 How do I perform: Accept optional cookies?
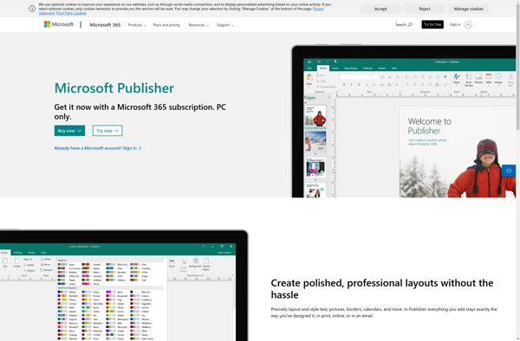tap(380, 9)
